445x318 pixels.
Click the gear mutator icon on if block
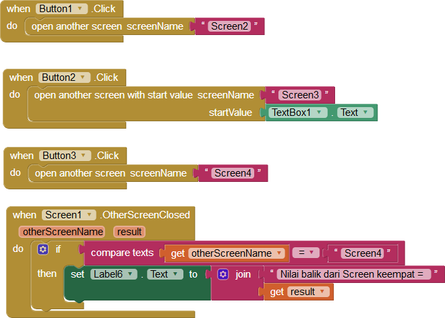pos(43,249)
